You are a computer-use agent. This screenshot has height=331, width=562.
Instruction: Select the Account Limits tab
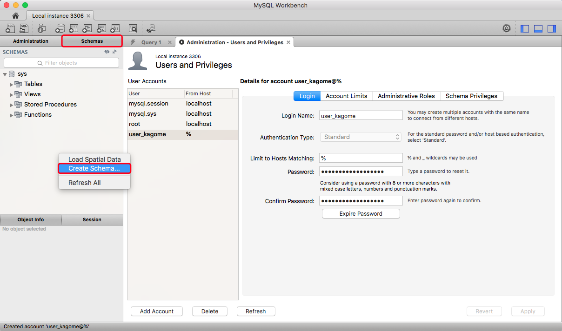tap(347, 96)
